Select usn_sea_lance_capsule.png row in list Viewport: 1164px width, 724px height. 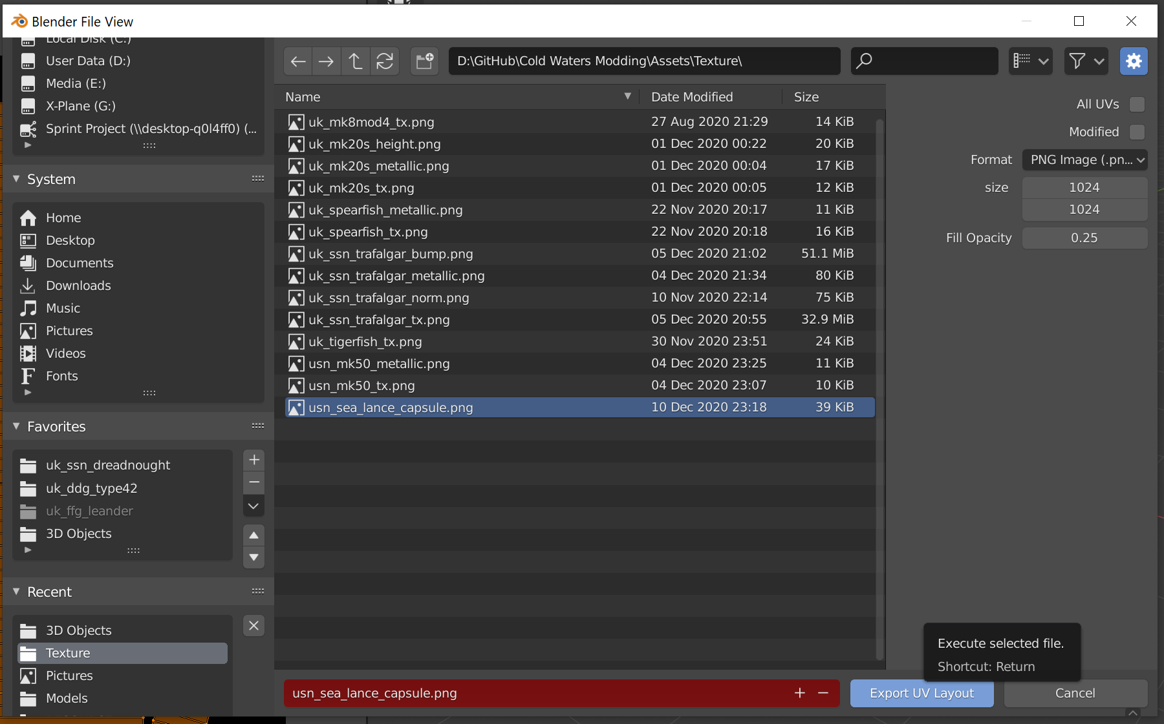pos(579,408)
